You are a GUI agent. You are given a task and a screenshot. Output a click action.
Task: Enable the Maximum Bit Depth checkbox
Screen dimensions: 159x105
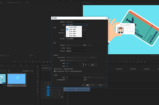pos(55,69)
